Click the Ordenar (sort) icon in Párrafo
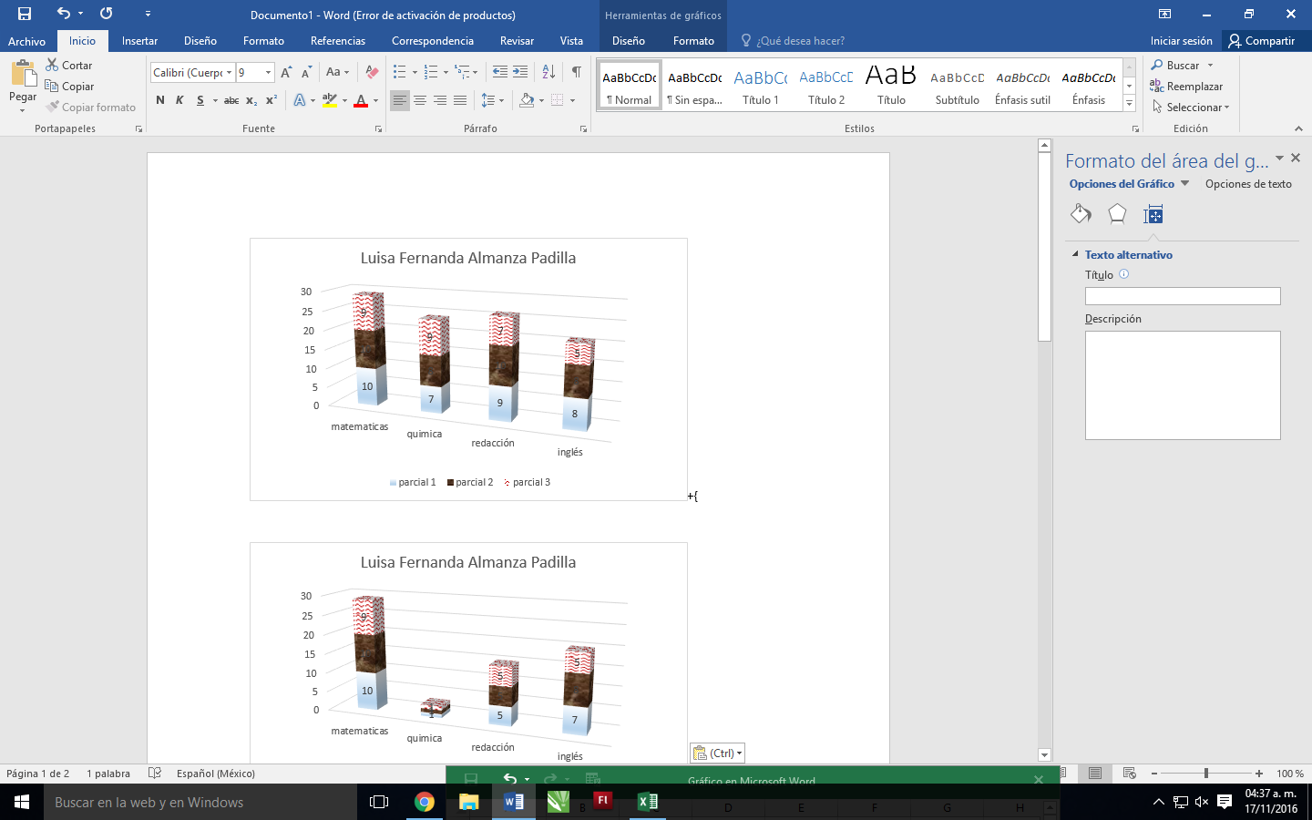1312x820 pixels. 548,70
